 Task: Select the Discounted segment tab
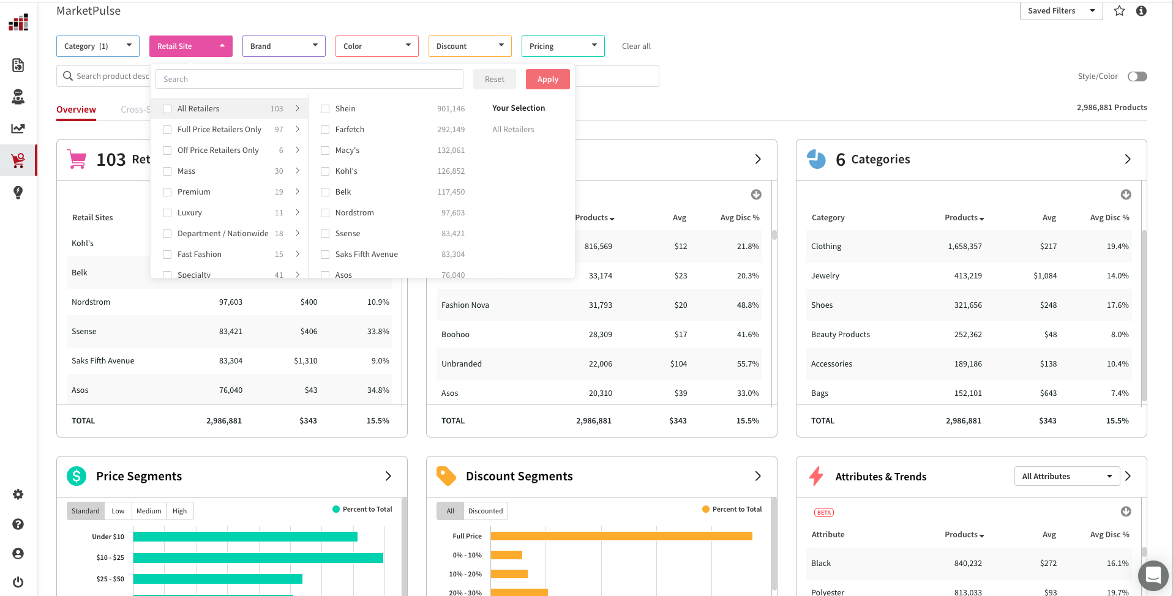485,511
